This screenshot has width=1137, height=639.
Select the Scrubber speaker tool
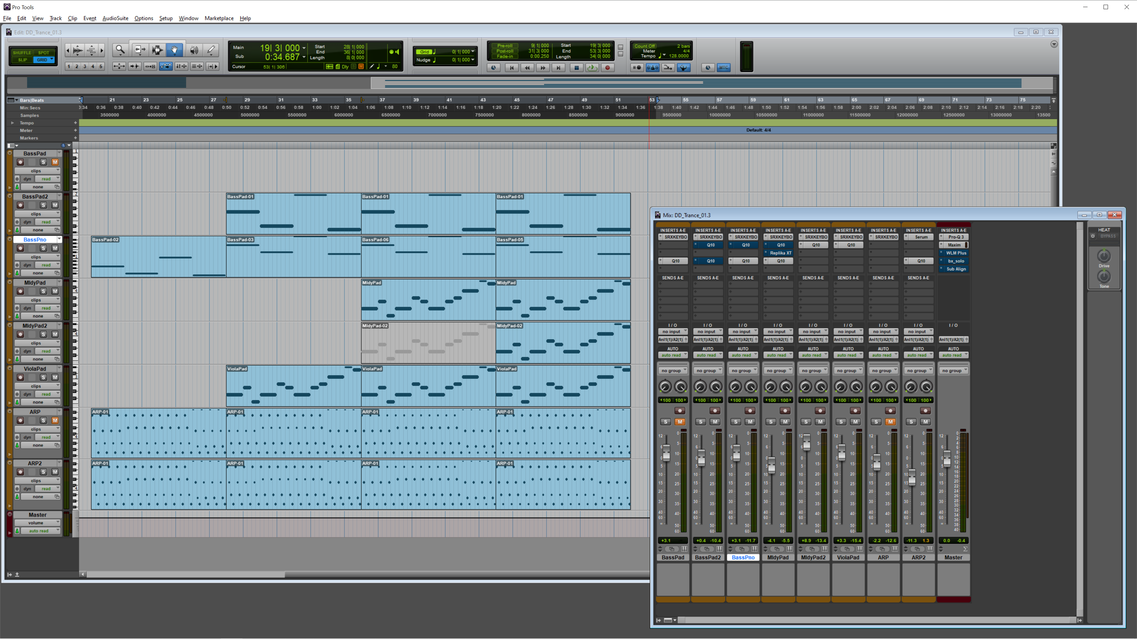(x=194, y=50)
